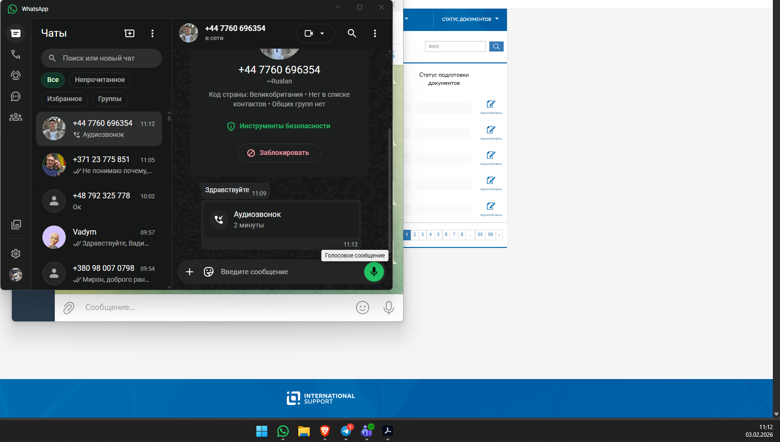Click the Аудиозвонок call bubble

281,220
